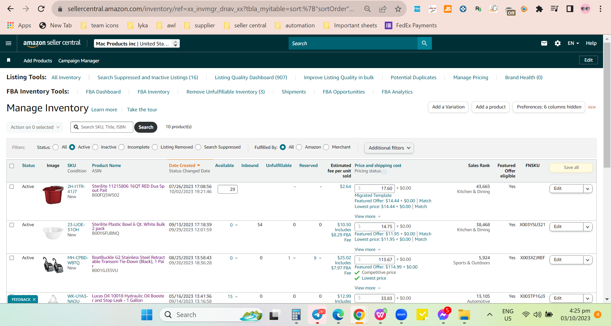This screenshot has height=326, width=611.
Task: Open Campaign Manager in the navigation bar
Action: (79, 61)
